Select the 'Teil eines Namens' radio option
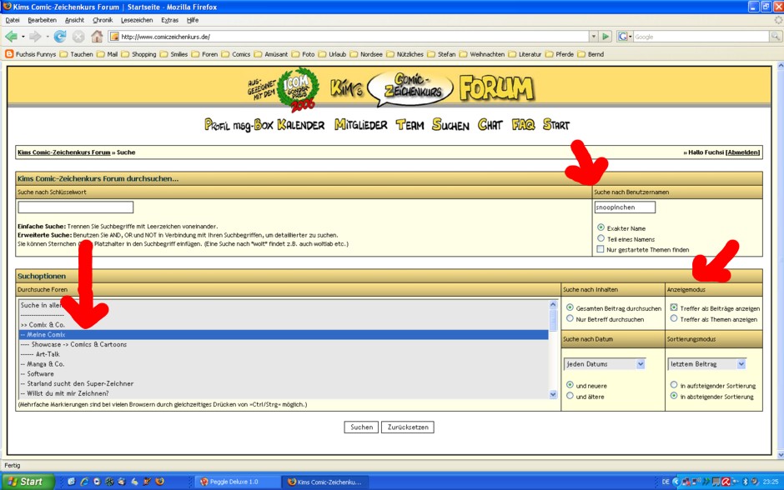 [x=601, y=238]
